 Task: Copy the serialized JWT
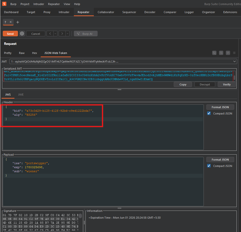point(183,84)
